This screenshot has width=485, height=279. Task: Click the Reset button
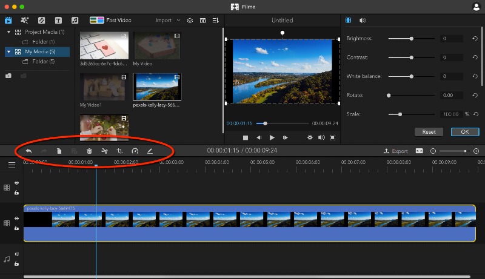429,132
